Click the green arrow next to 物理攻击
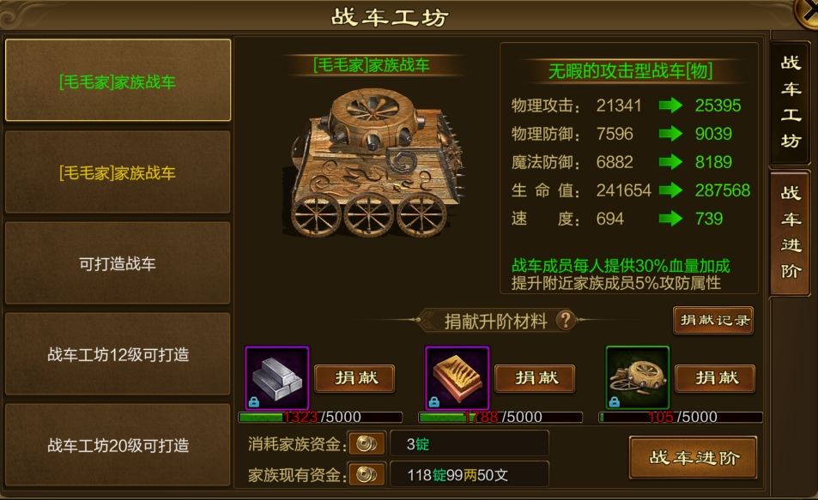 tap(670, 105)
